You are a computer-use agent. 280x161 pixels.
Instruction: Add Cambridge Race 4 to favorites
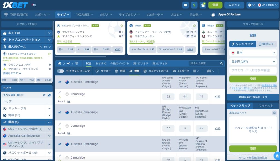(60, 129)
